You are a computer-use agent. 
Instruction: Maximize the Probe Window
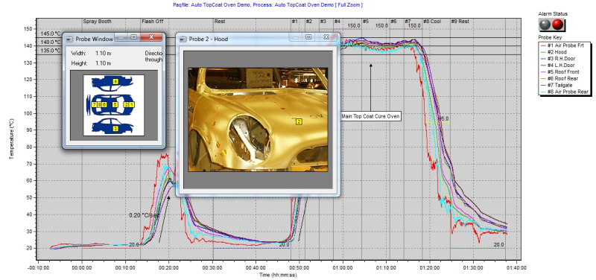(133, 37)
